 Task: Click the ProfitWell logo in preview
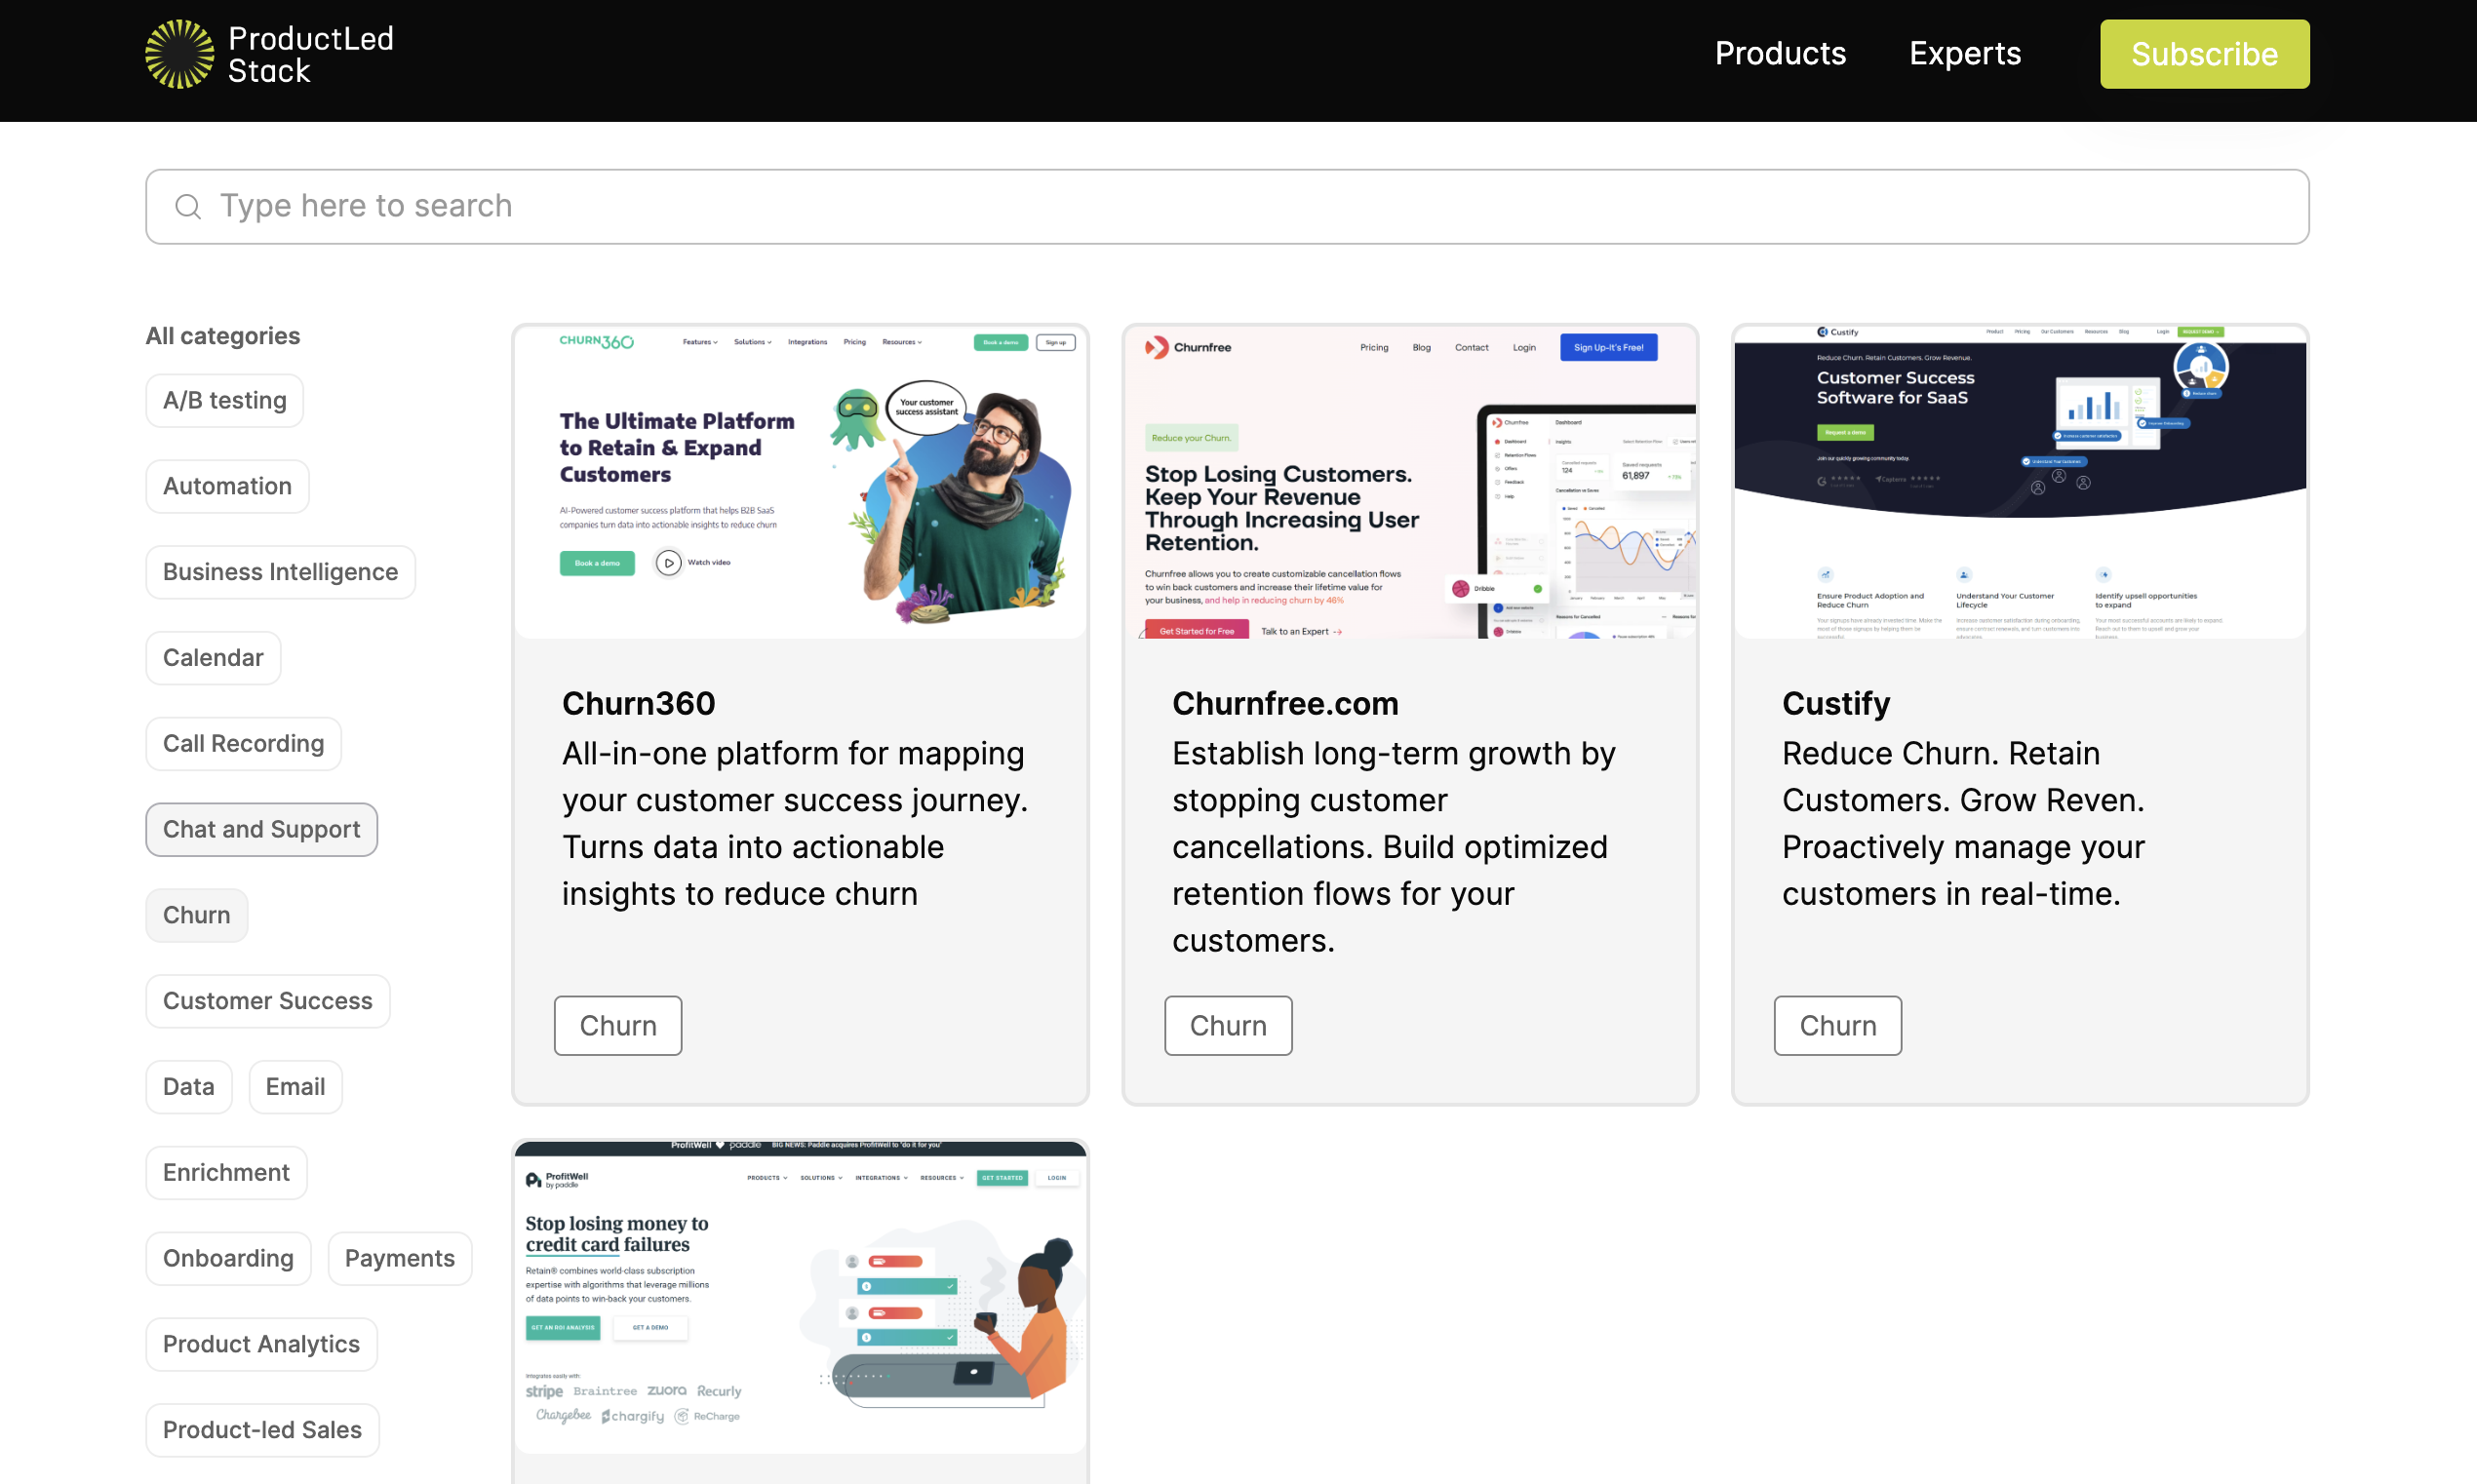click(557, 1180)
